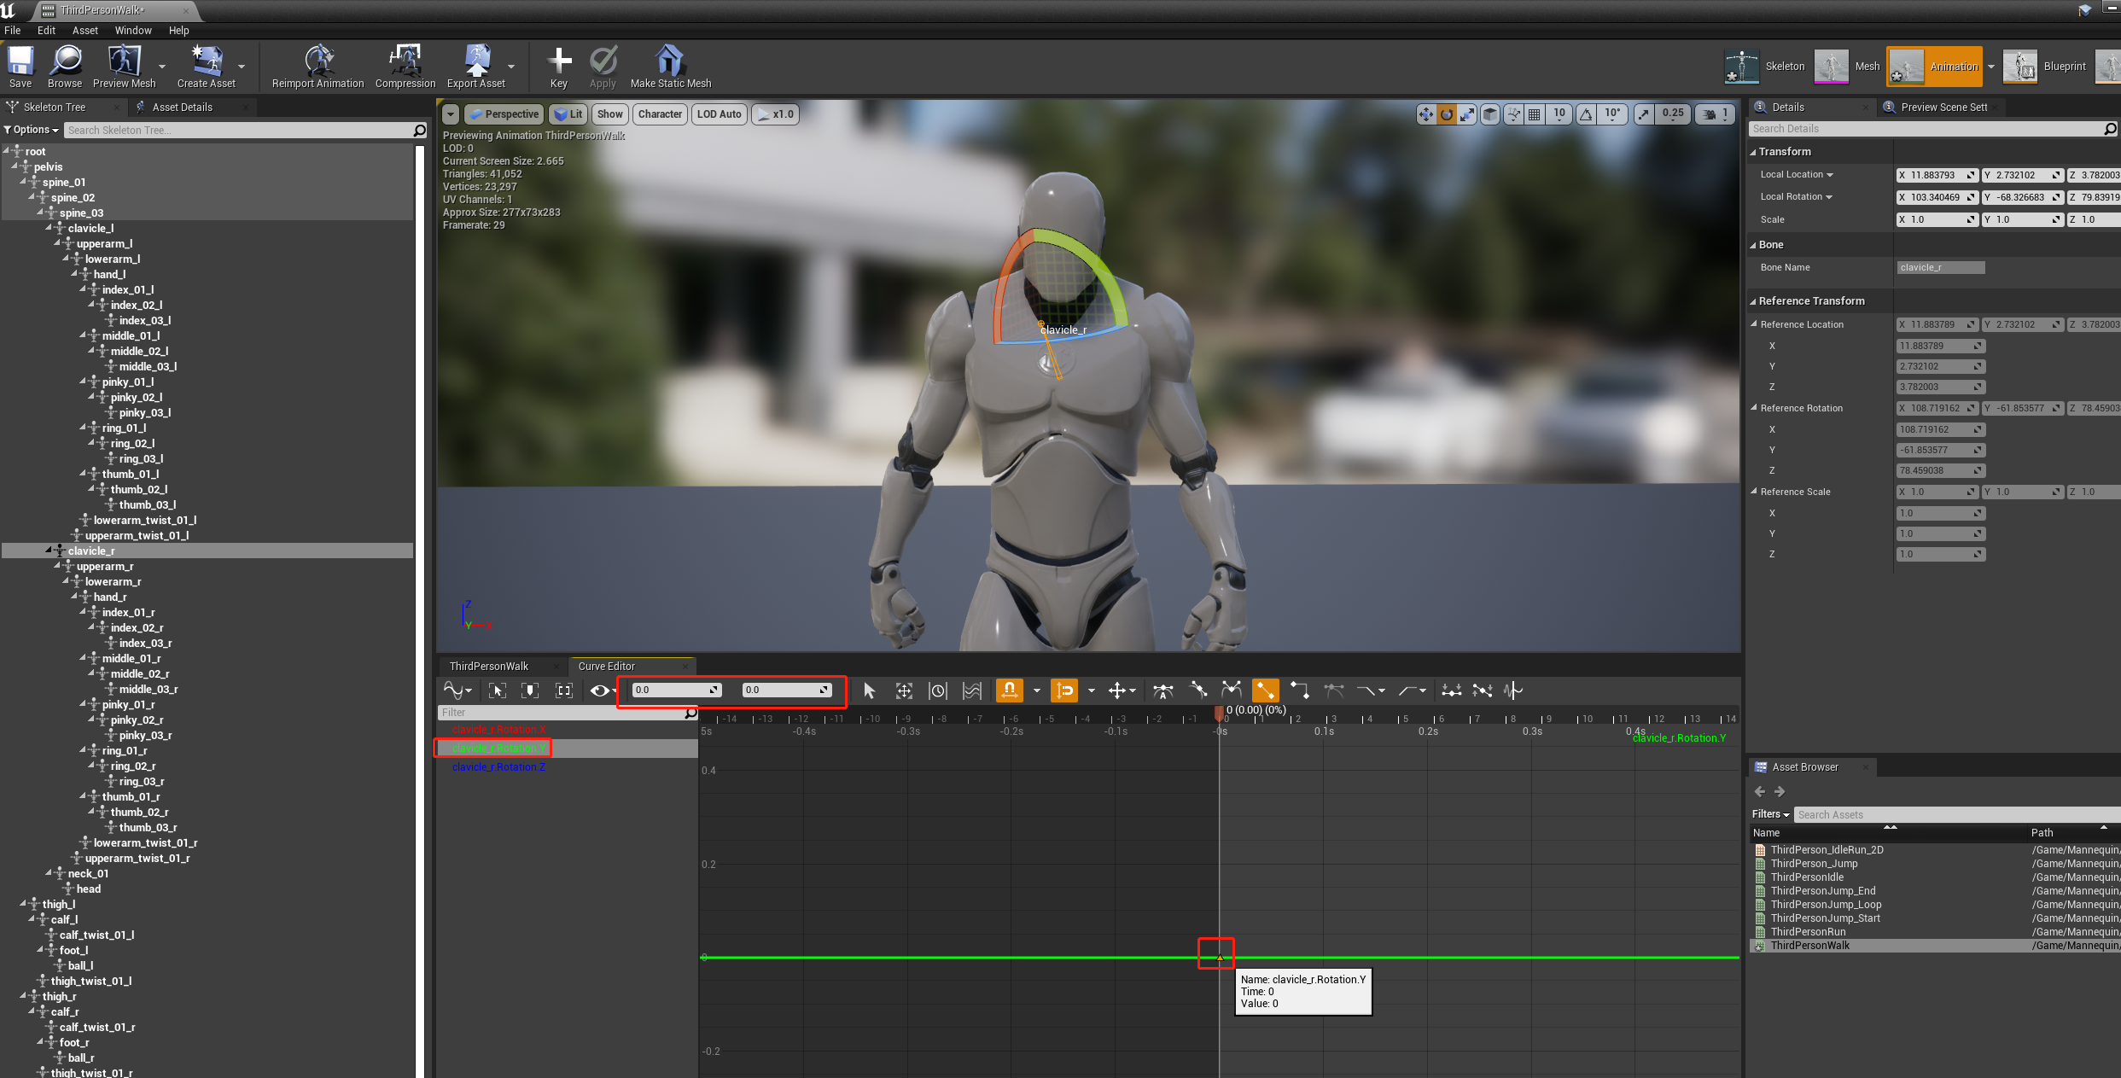Click the Save toolbar icon
2121x1078 pixels.
(20, 62)
